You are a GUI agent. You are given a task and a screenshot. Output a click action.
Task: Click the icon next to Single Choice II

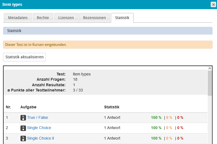pos(23,138)
